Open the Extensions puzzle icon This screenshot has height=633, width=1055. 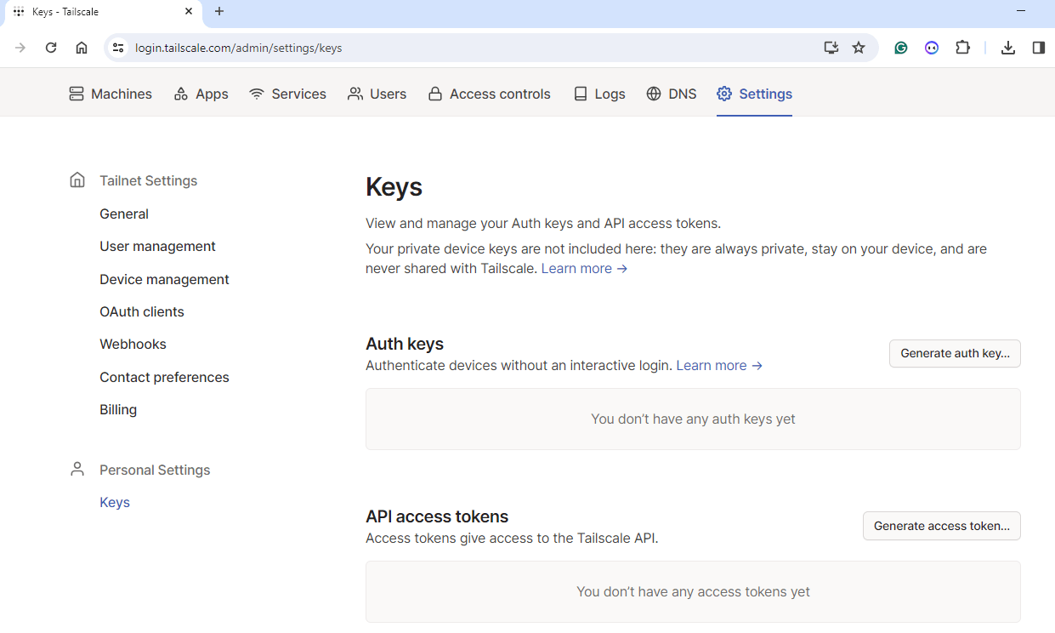coord(962,48)
